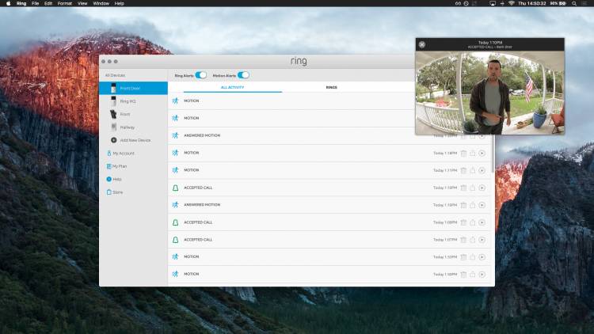This screenshot has width=594, height=334.
Task: Play the 1:11PM Motion recording
Action: tap(482, 170)
